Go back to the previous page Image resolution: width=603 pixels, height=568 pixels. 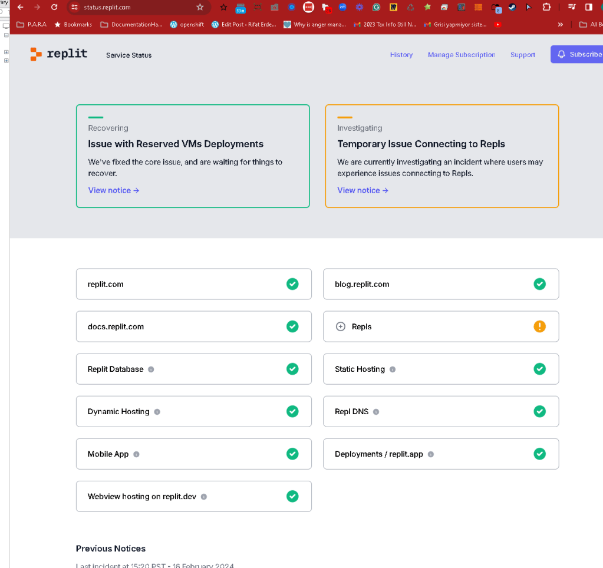pyautogui.click(x=21, y=7)
